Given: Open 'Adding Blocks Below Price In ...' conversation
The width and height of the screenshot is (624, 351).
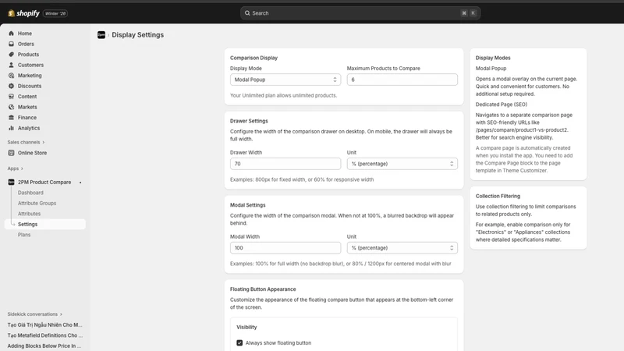Looking at the screenshot, I should tap(44, 346).
